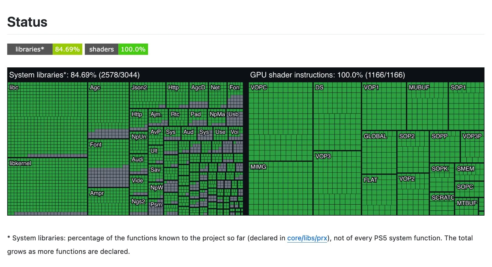Select the VOPC shader block
492x267 pixels.
pyautogui.click(x=281, y=122)
